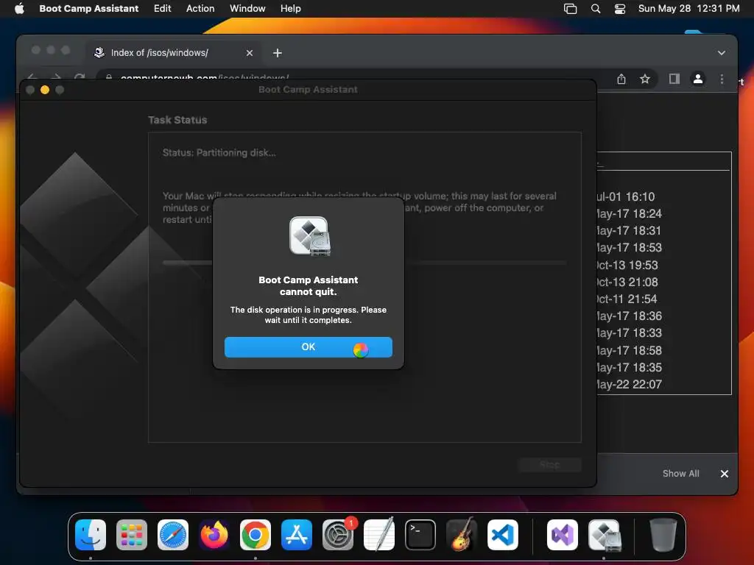Open Spotlight search in menu bar
This screenshot has height=565, width=754.
595,9
